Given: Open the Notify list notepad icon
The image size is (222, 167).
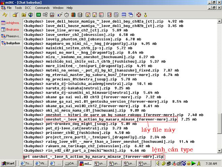Looking at the screenshot, I should [x=80, y=15].
